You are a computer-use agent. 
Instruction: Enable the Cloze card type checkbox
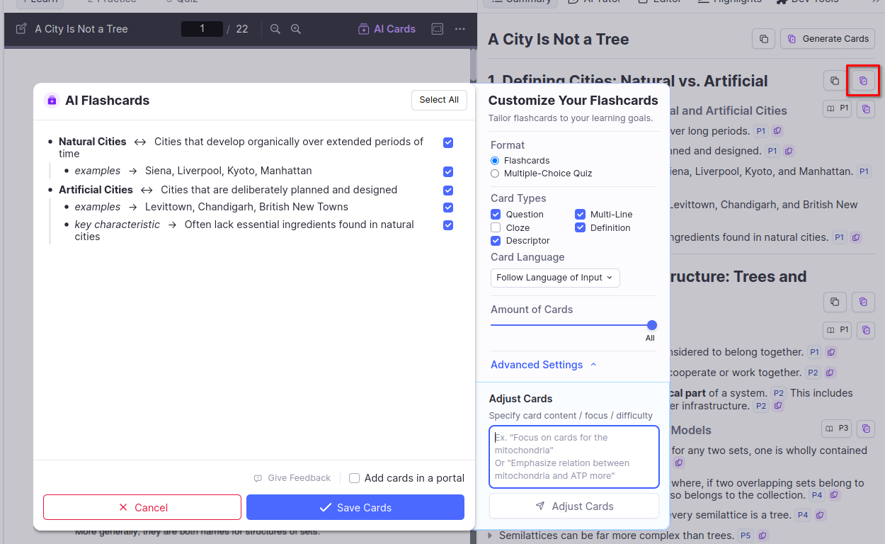click(x=496, y=227)
